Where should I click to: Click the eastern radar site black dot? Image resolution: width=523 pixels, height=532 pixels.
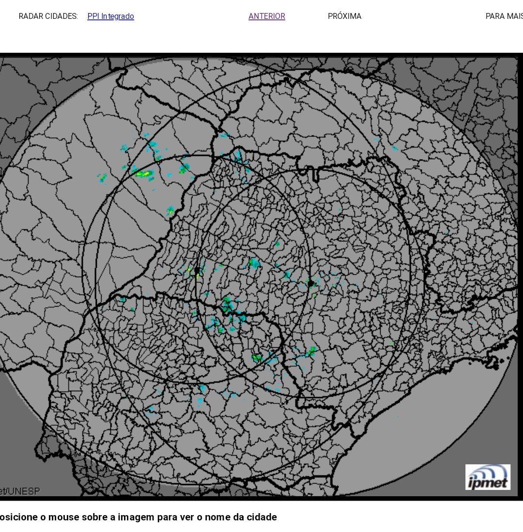310,283
